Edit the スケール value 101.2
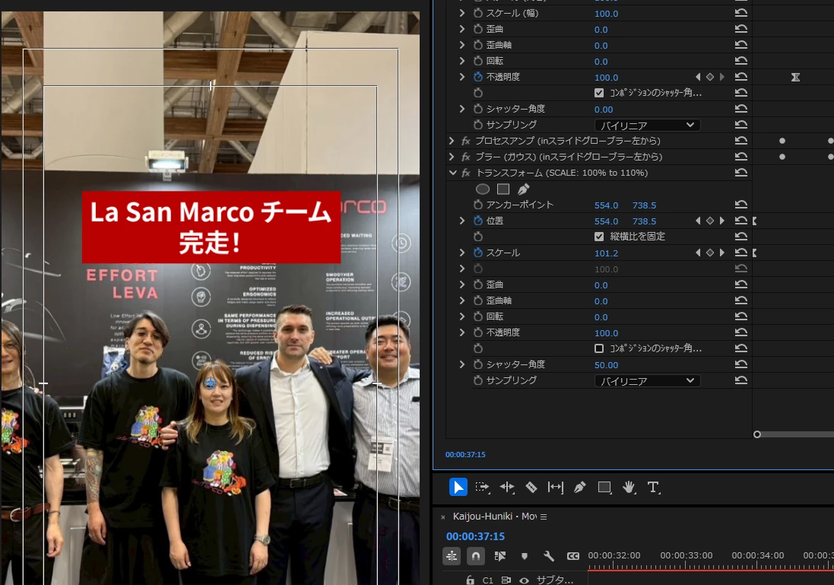 (607, 253)
